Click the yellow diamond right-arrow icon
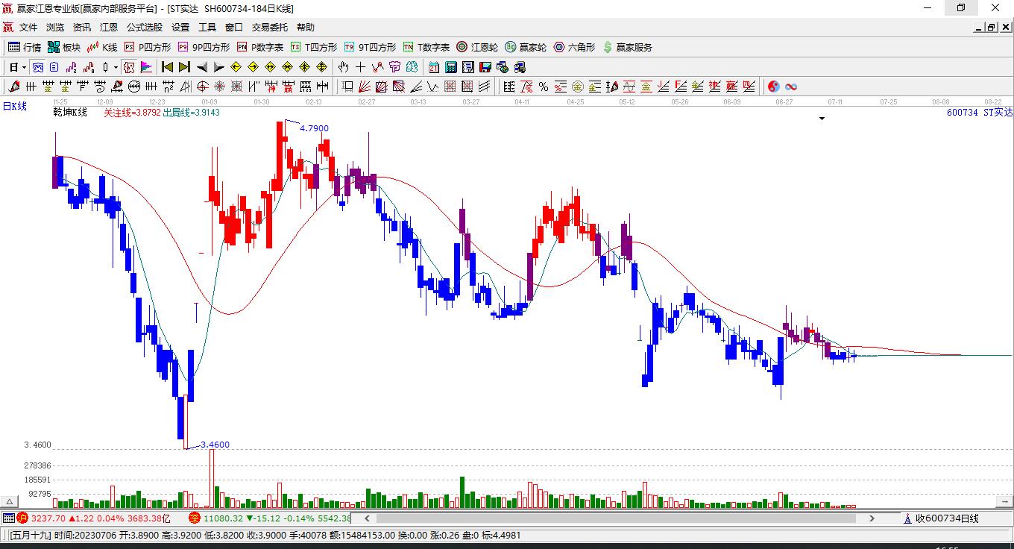 click(253, 67)
